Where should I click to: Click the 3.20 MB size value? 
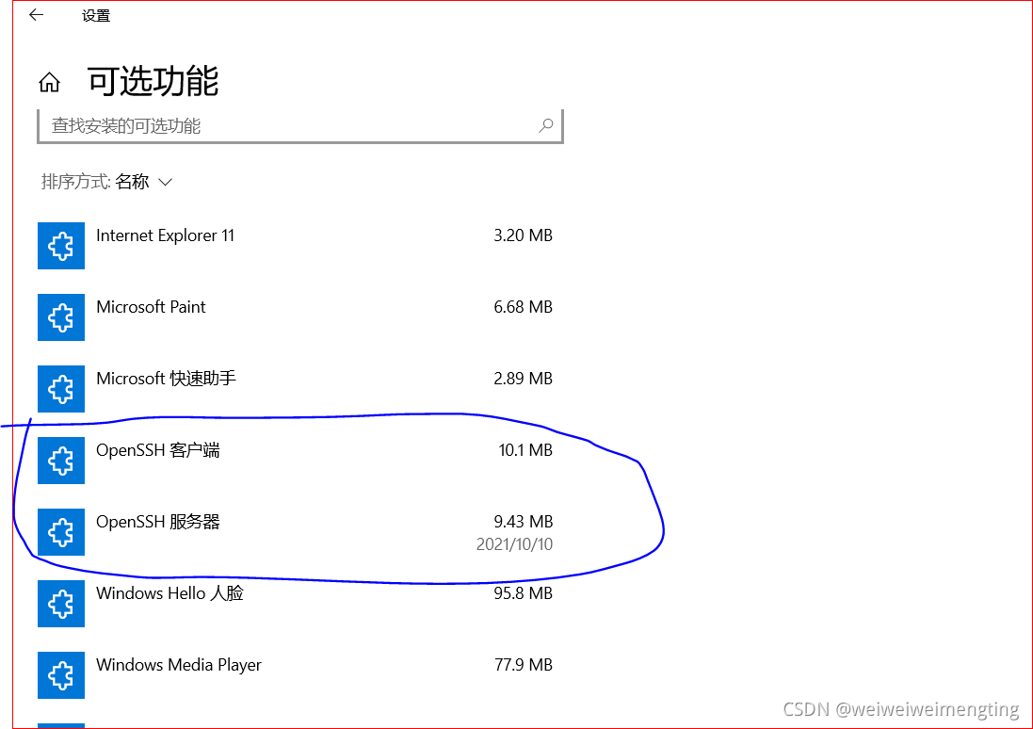[x=523, y=235]
